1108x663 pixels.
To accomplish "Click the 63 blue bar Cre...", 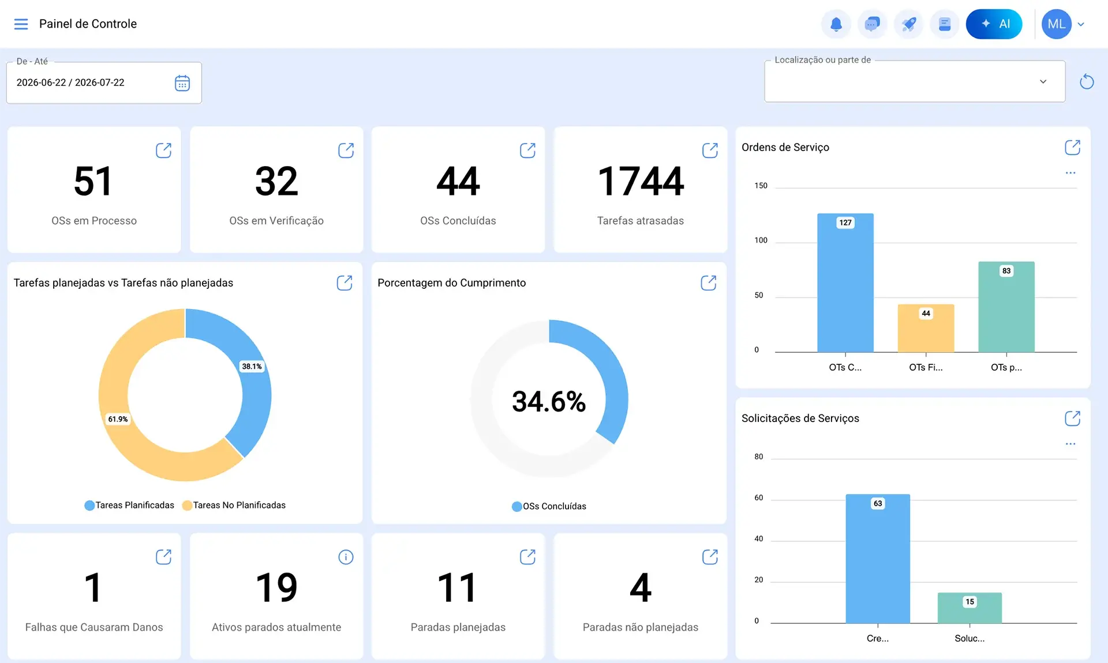I will [x=878, y=559].
